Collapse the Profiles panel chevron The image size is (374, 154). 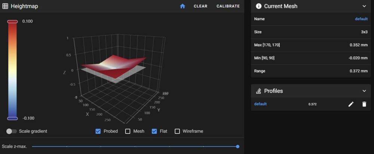click(364, 91)
